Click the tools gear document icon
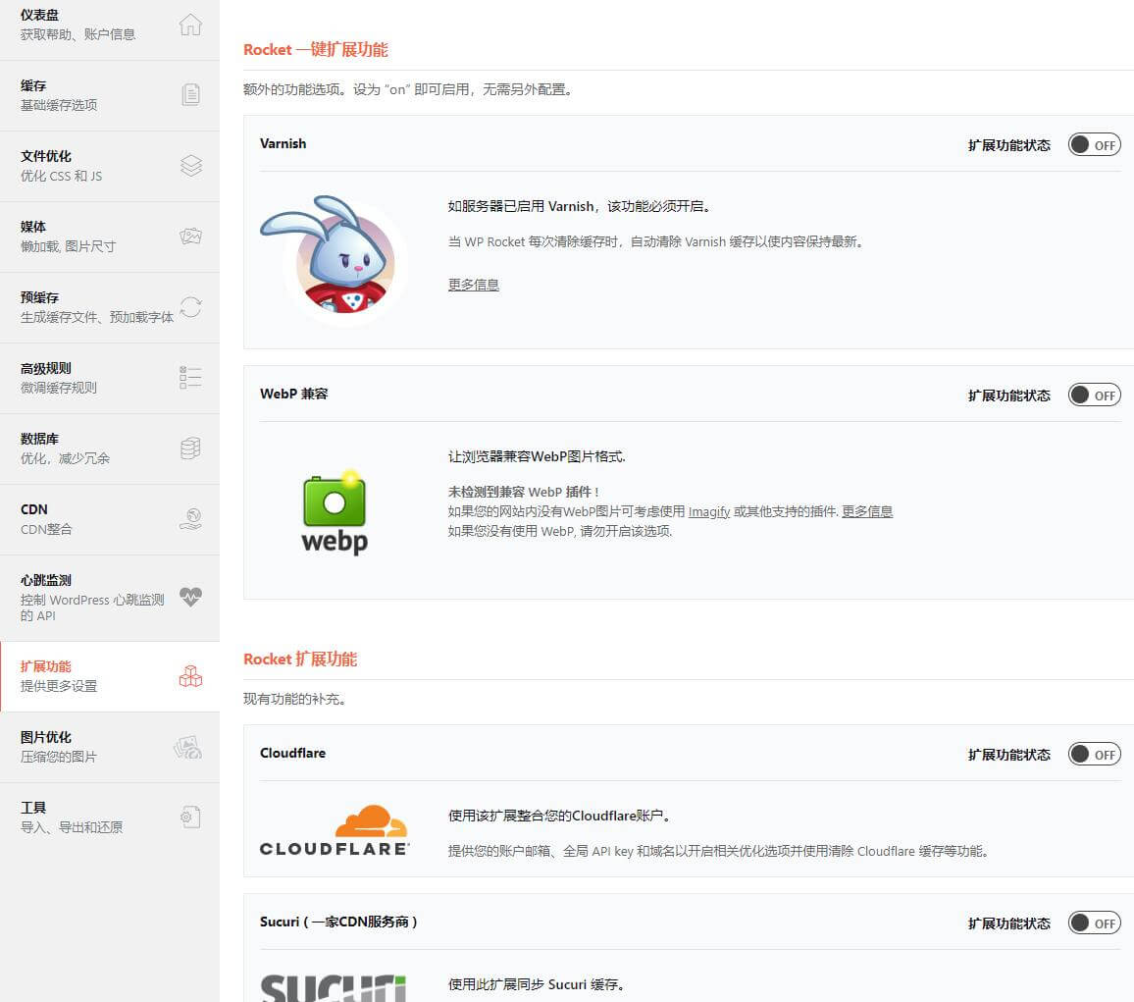Image resolution: width=1134 pixels, height=1002 pixels. (190, 817)
